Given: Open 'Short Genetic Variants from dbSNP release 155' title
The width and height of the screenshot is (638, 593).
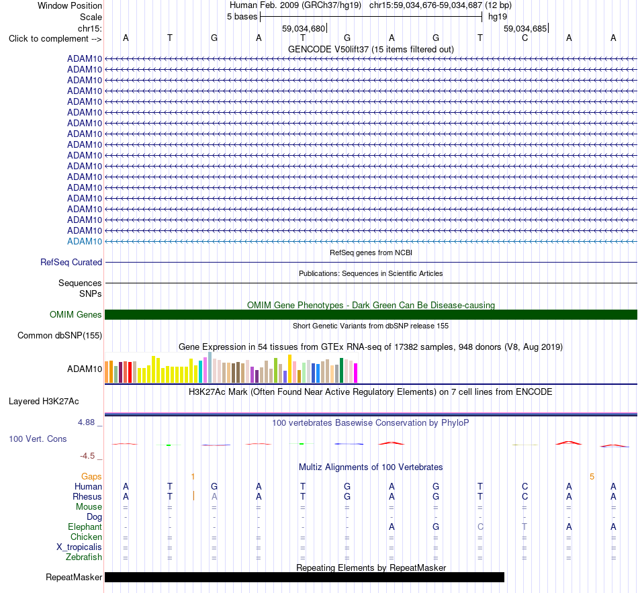Looking at the screenshot, I should pyautogui.click(x=371, y=326).
